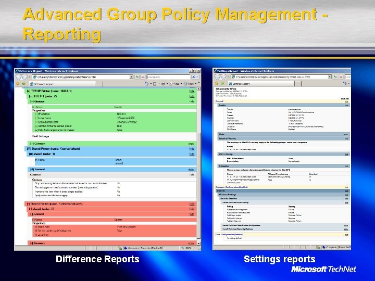Open the Print options dropdown arrow

pyautogui.click(x=167, y=84)
